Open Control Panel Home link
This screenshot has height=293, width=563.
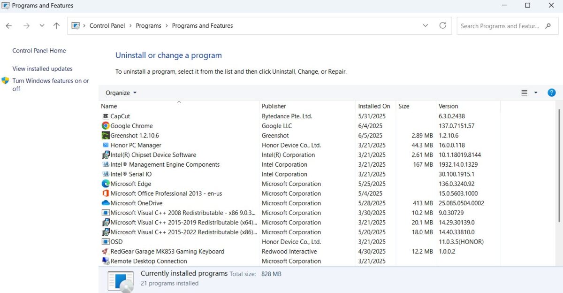(x=39, y=51)
